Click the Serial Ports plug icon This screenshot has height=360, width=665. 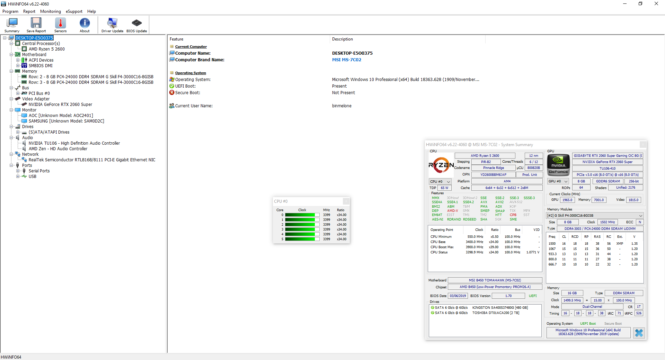[24, 171]
